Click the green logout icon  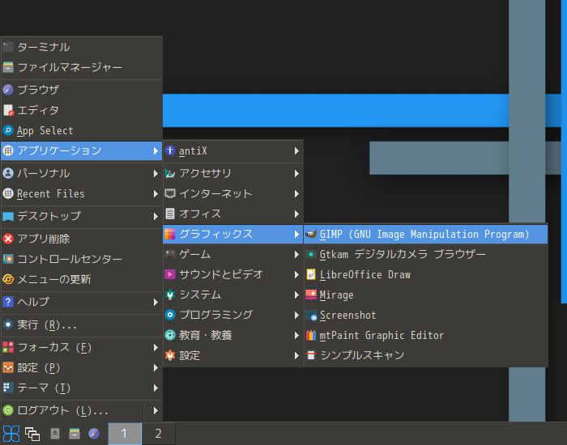coord(8,410)
